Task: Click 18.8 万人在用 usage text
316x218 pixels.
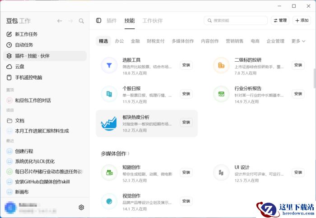Action: point(135,73)
